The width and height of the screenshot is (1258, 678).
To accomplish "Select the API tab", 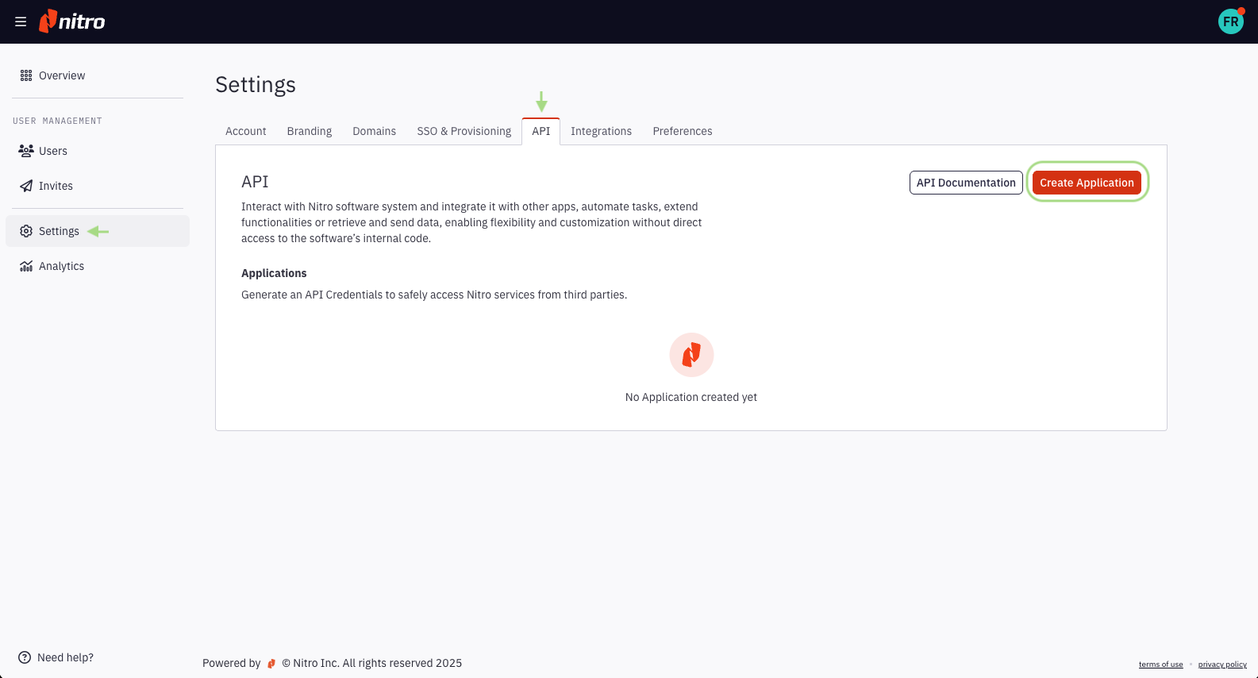I will [x=541, y=131].
